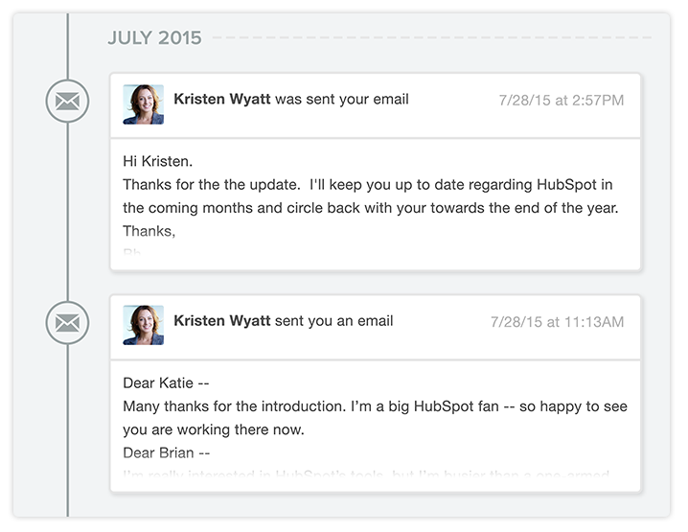Click the envelope icon for the 2:57PM email
Viewport: 688px width, 532px height.
coord(67,102)
